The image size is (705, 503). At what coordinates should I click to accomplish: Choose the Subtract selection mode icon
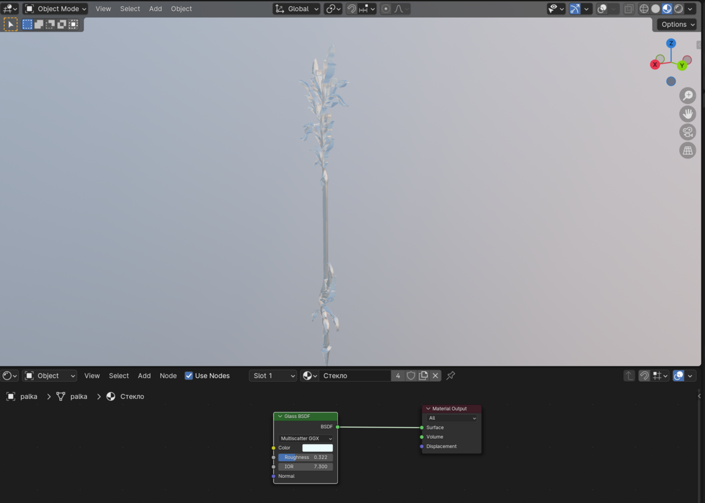click(50, 24)
